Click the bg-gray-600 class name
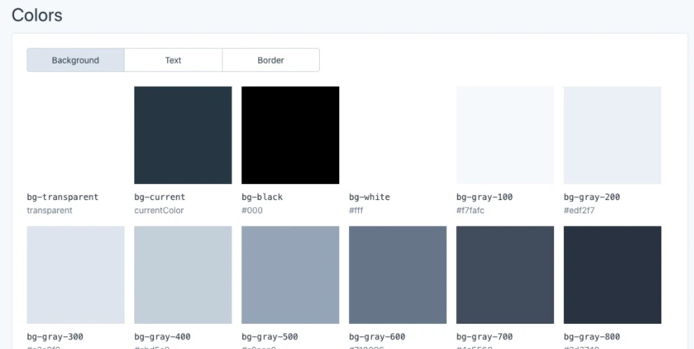Screen dimensions: 694x349 click(378, 336)
